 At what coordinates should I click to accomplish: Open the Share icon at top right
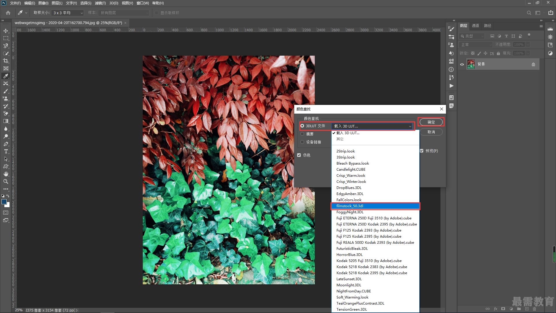coord(550,13)
